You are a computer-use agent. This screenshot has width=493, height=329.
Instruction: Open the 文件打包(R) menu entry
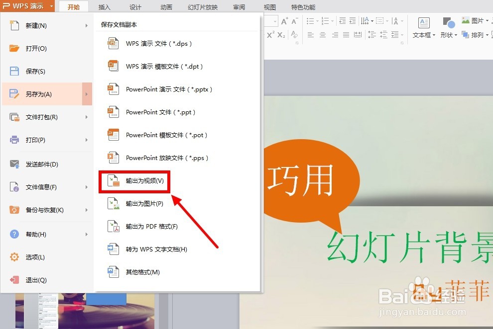click(47, 117)
